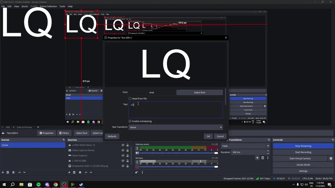Pop out the Controls dock icon
335x188 pixels.
point(333,140)
